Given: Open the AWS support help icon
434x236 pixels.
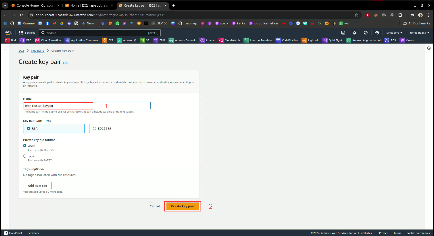Looking at the screenshot, I should point(366,33).
